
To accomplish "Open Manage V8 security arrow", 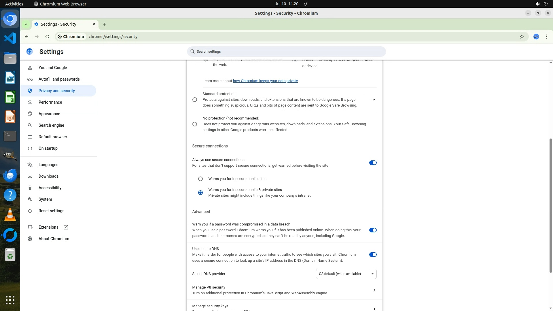I will [x=374, y=290].
